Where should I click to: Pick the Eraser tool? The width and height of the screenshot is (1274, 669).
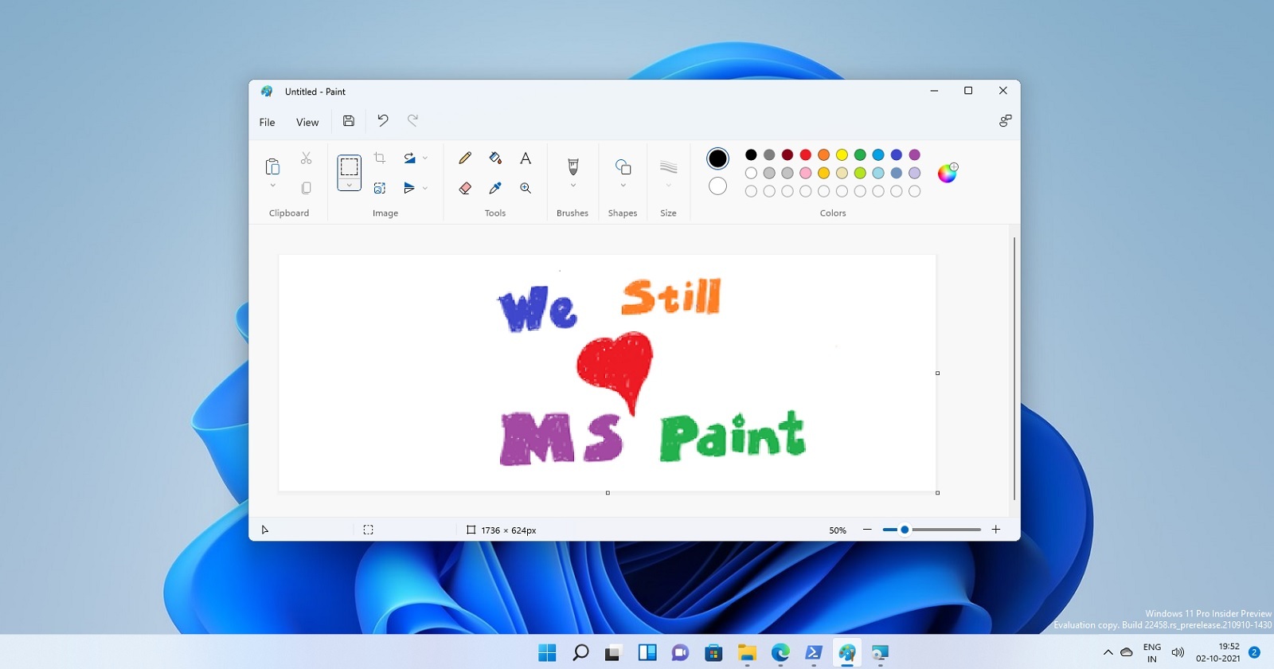click(465, 188)
